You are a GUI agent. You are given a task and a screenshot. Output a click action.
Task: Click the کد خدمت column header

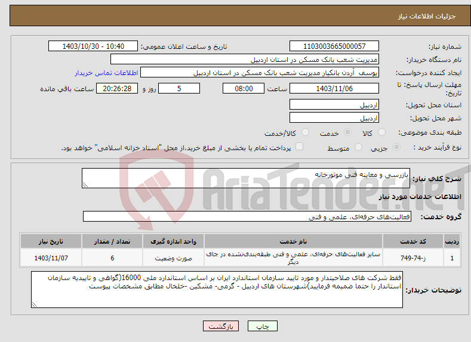[x=413, y=241]
